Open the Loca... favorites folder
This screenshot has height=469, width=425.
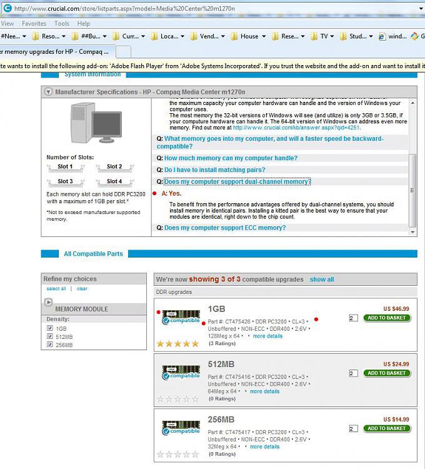167,36
